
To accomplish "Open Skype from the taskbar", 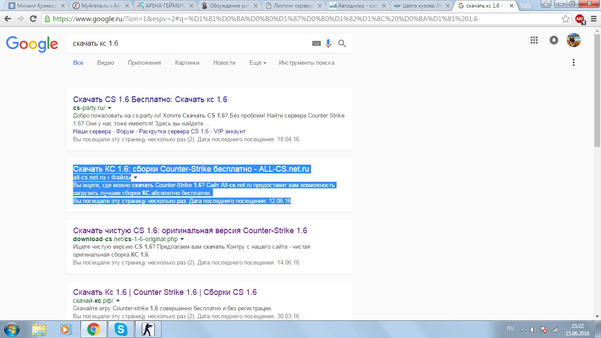I will point(120,329).
